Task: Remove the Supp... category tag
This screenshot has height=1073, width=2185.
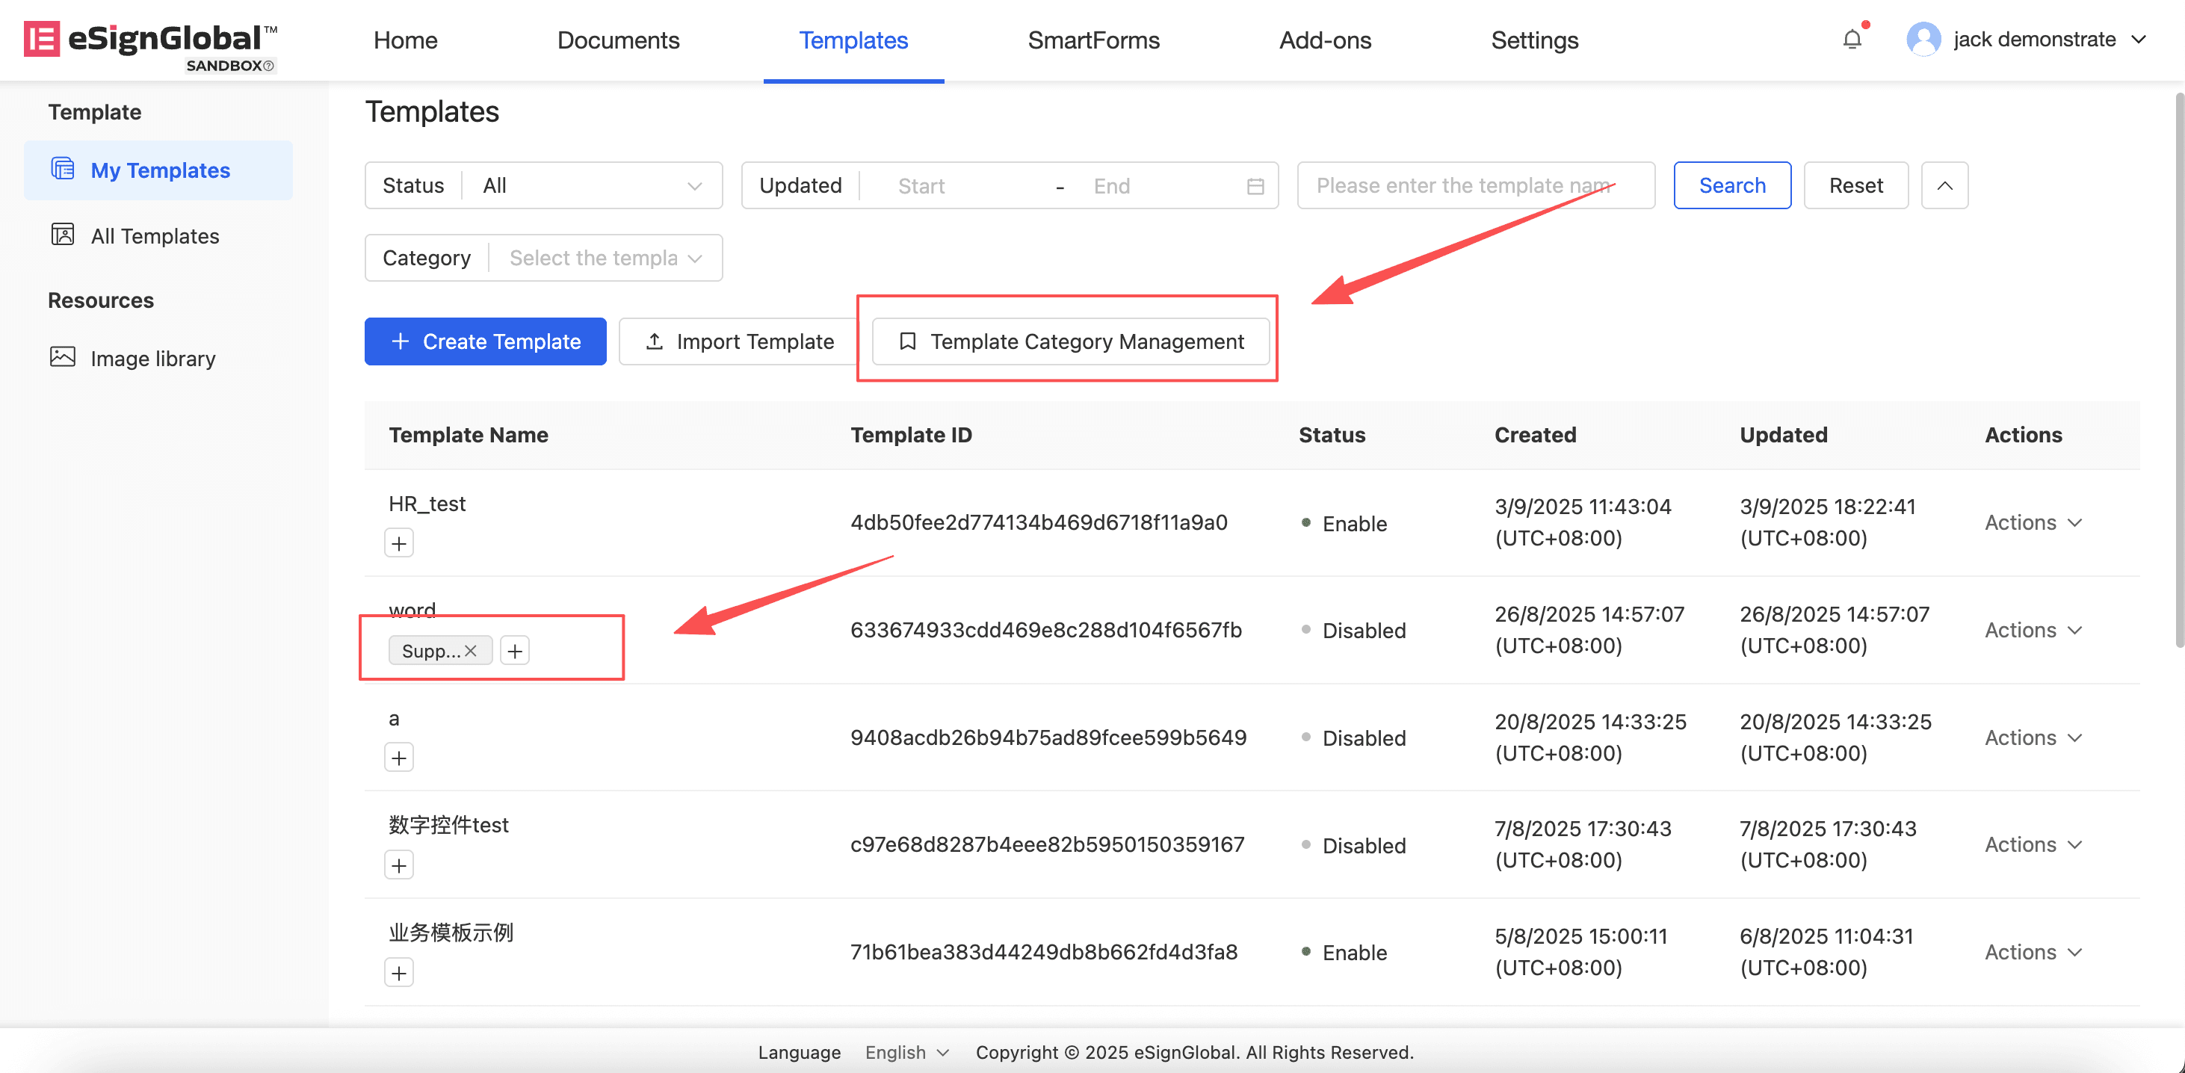Action: [x=471, y=651]
